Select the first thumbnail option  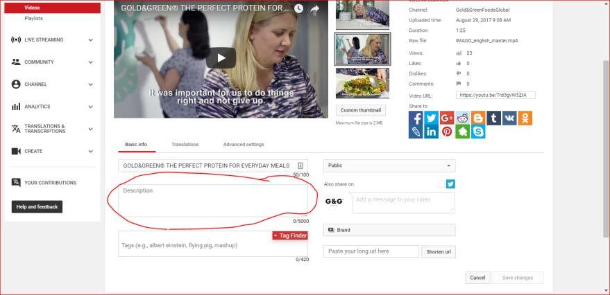[362, 15]
